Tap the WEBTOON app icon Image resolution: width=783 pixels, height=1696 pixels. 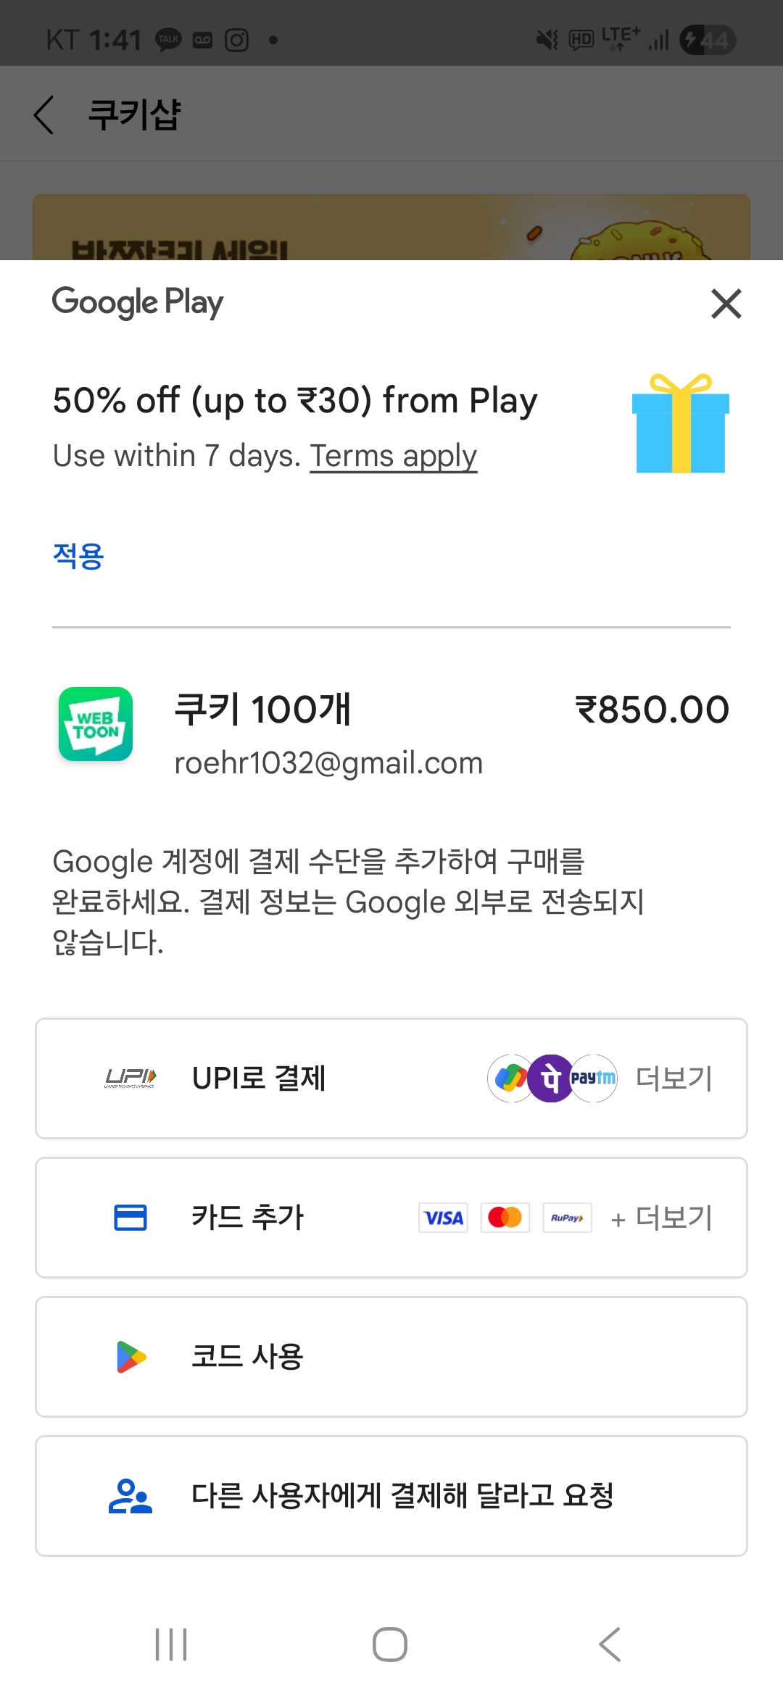[x=96, y=724]
